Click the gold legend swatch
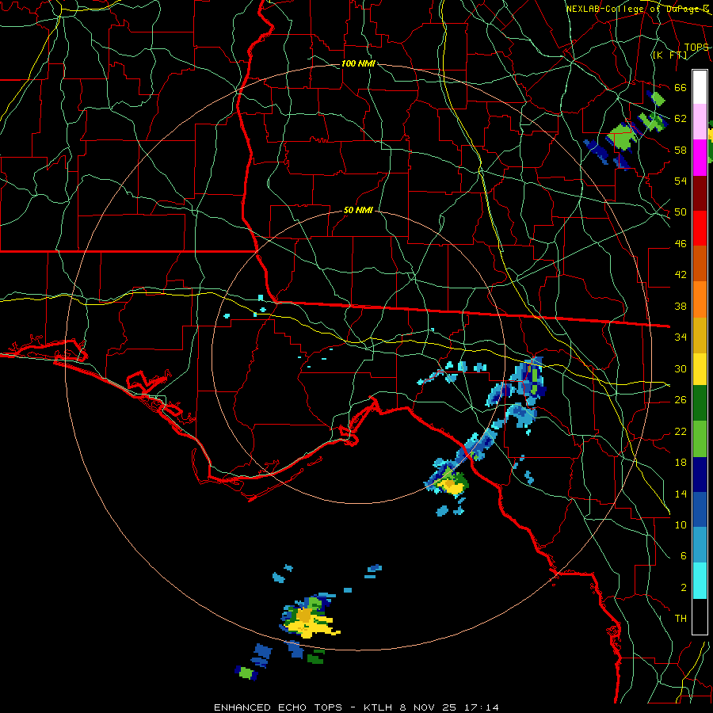The height and width of the screenshot is (713, 713). [x=700, y=334]
